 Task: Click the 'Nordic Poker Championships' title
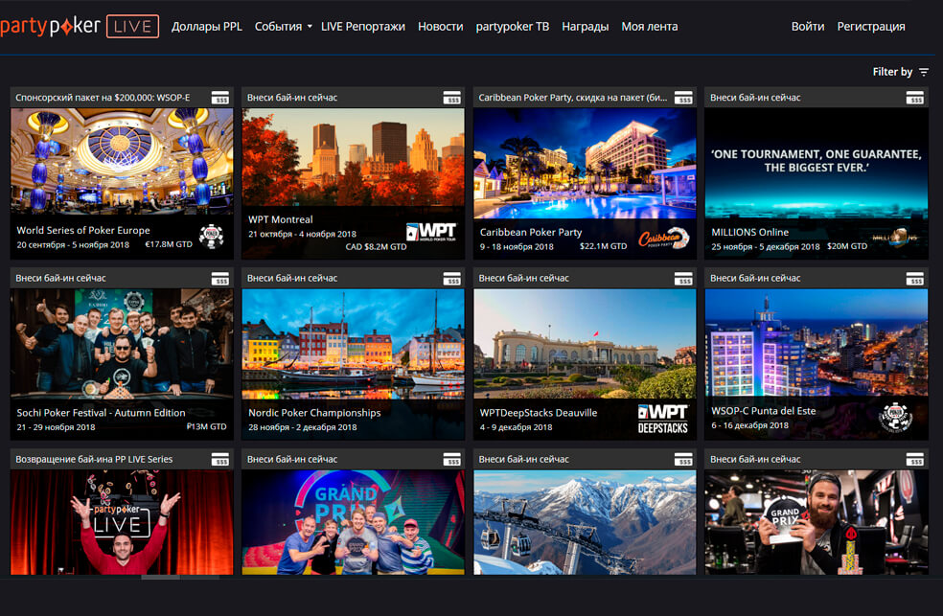point(314,413)
